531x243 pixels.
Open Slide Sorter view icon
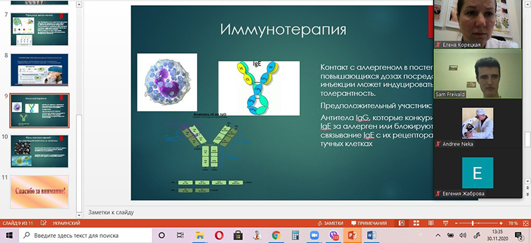point(416,223)
